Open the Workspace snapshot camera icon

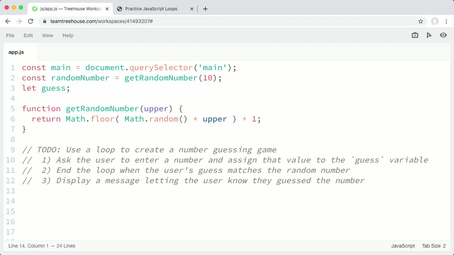(415, 35)
